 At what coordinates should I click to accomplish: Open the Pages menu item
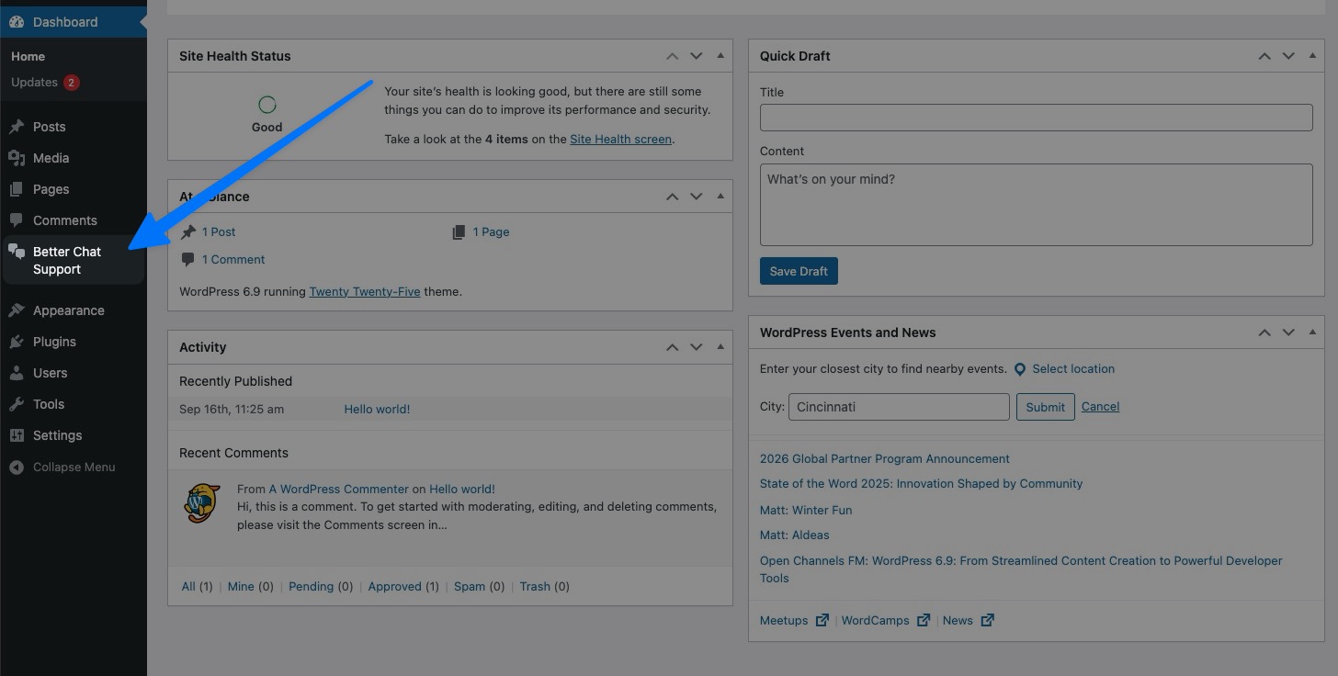pos(51,189)
